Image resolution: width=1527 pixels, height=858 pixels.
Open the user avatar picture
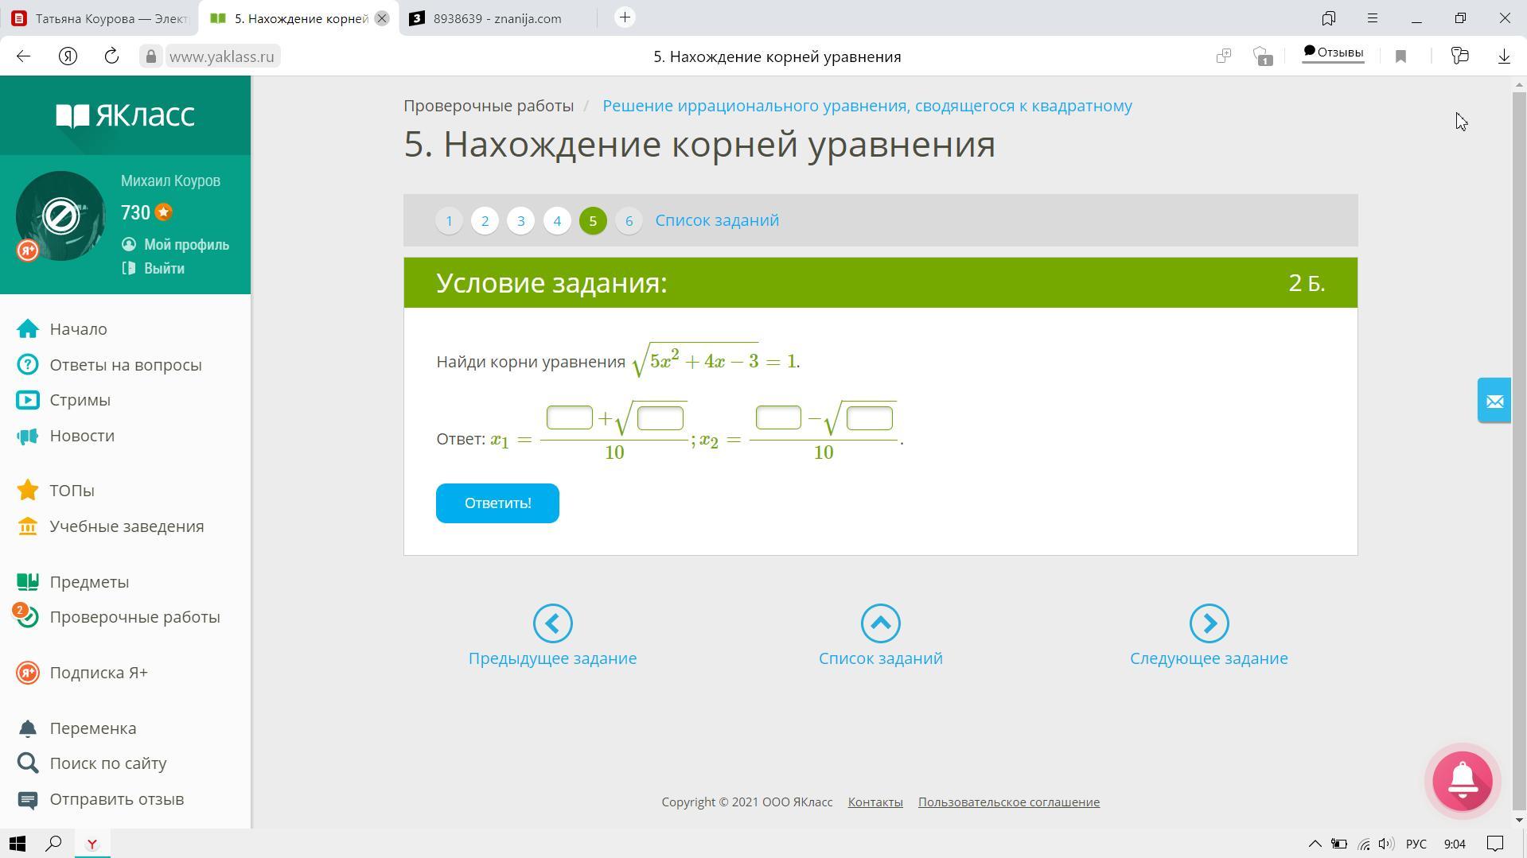point(60,215)
